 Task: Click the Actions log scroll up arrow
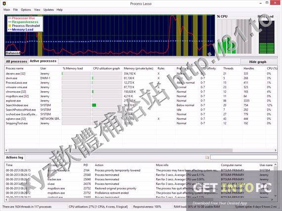coord(276,165)
